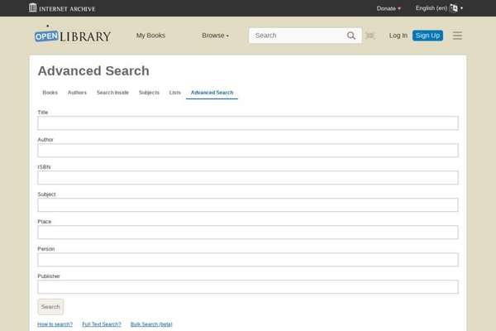Switch to the Authors tab
The height and width of the screenshot is (331, 496).
(77, 93)
